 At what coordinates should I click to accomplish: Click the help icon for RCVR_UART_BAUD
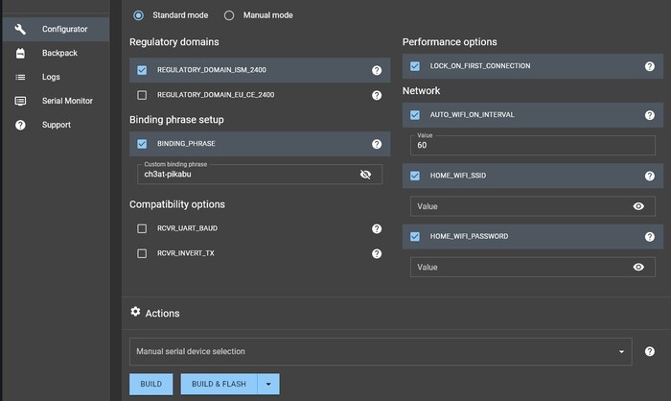[x=377, y=228]
